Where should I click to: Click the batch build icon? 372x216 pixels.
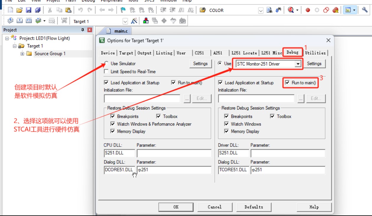pyautogui.click(x=38, y=21)
